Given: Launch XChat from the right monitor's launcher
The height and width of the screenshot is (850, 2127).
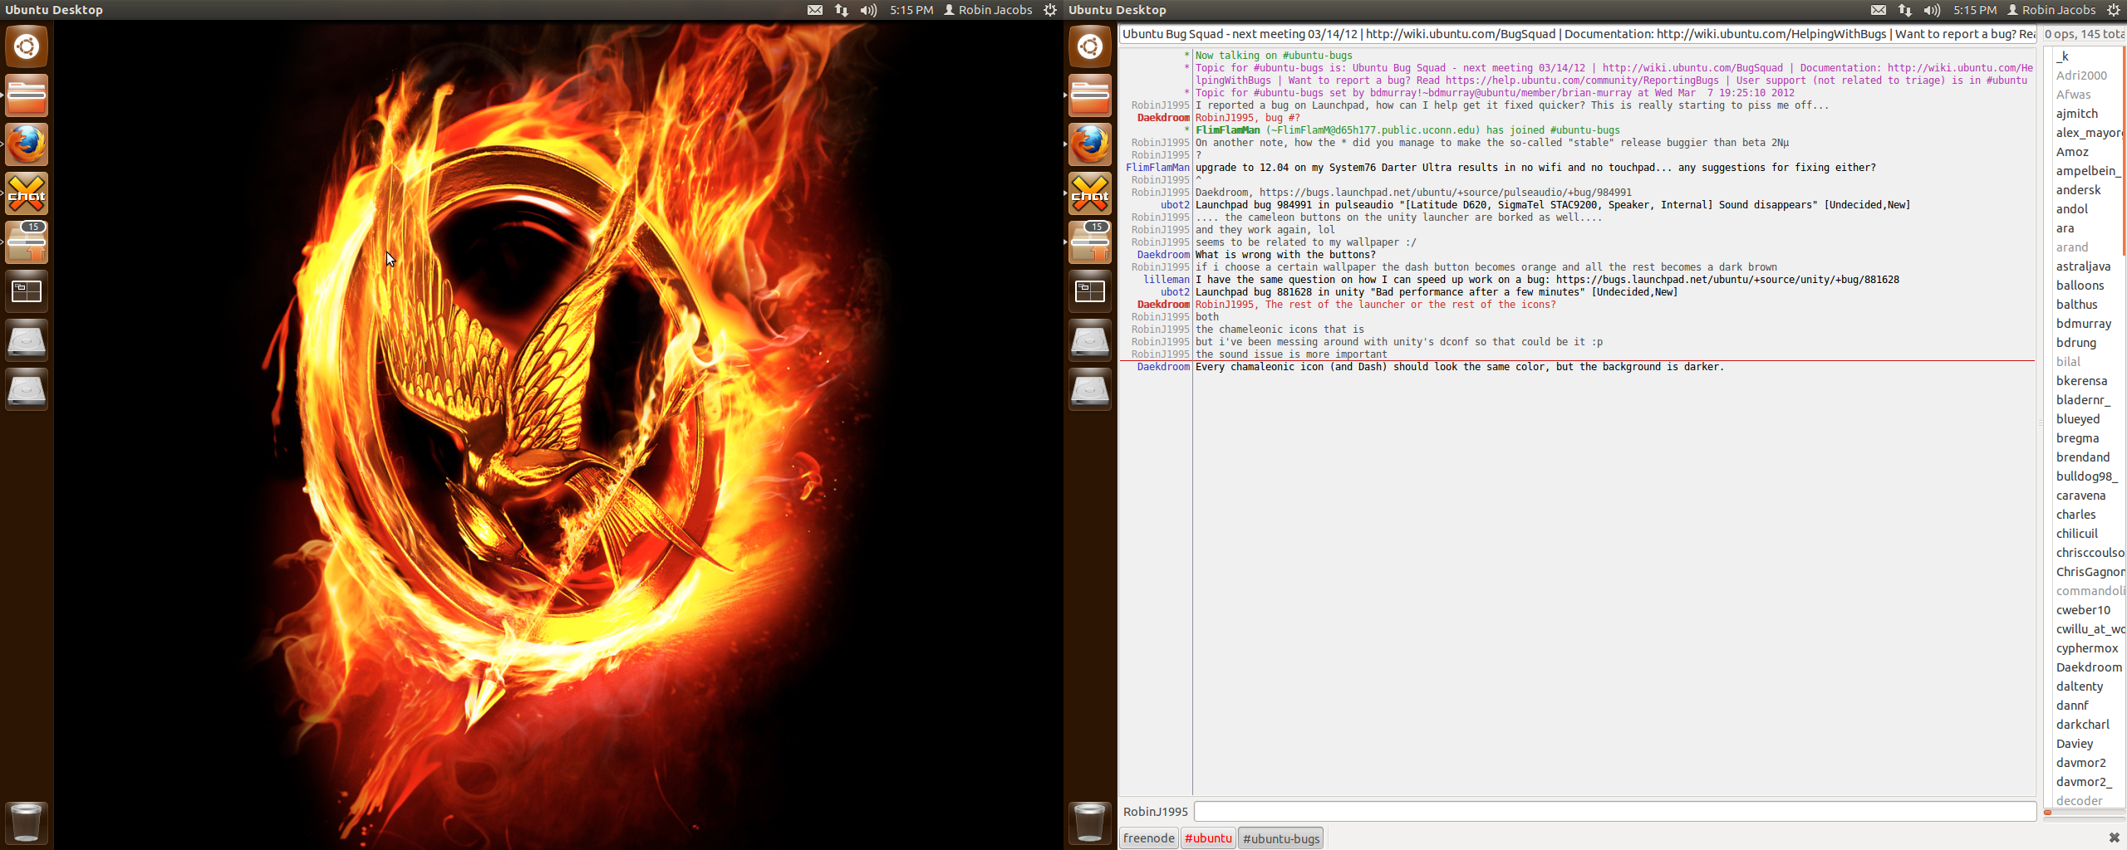Looking at the screenshot, I should pos(1089,194).
